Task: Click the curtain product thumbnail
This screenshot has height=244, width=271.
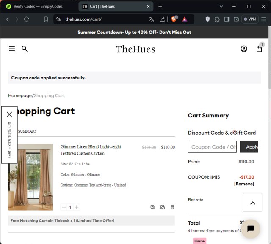Action: click(x=30, y=177)
